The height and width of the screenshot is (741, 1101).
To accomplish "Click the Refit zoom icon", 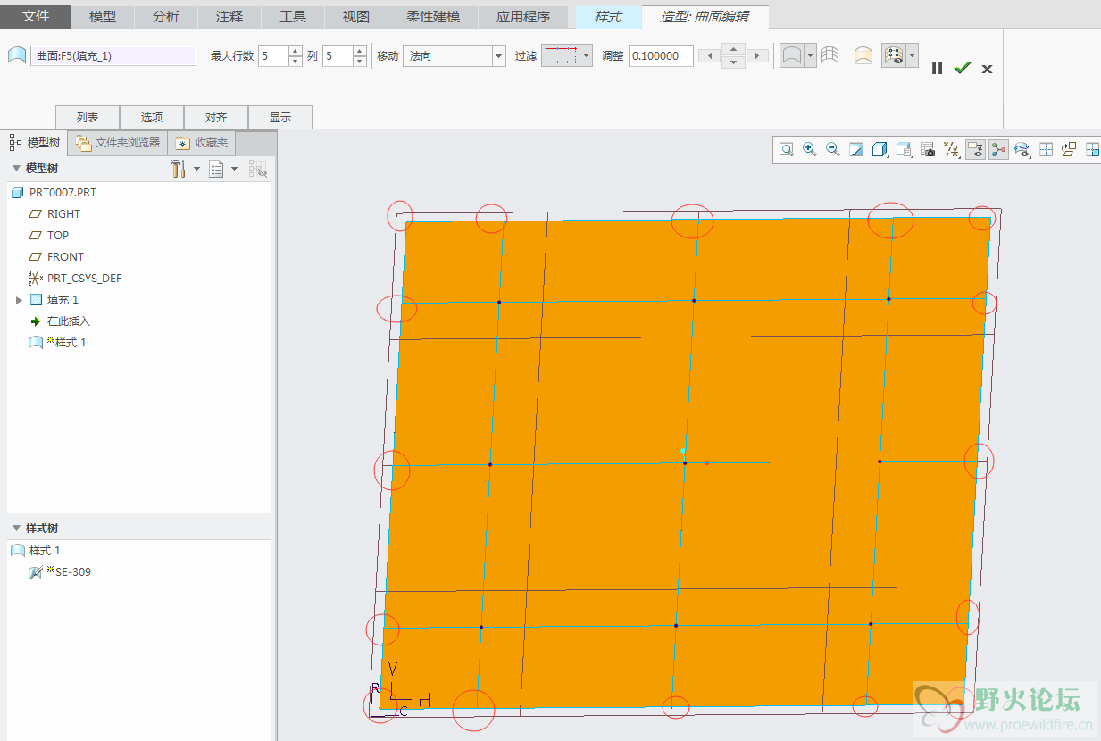I will pos(787,150).
